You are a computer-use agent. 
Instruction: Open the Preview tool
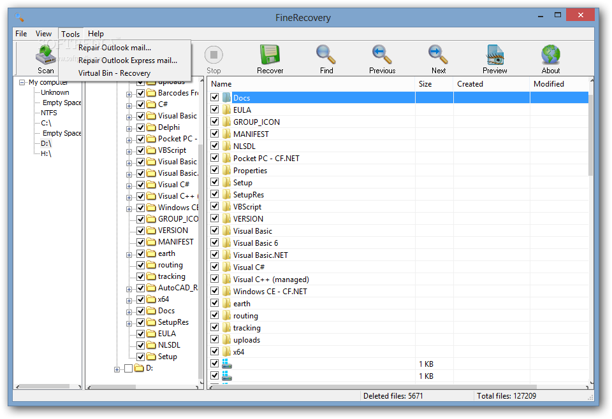tap(495, 54)
